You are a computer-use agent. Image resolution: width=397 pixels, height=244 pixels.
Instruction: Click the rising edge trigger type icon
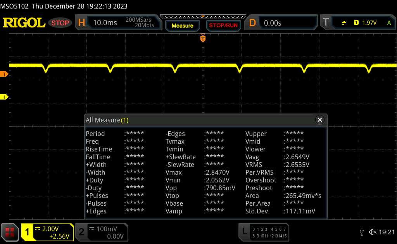[x=344, y=23]
